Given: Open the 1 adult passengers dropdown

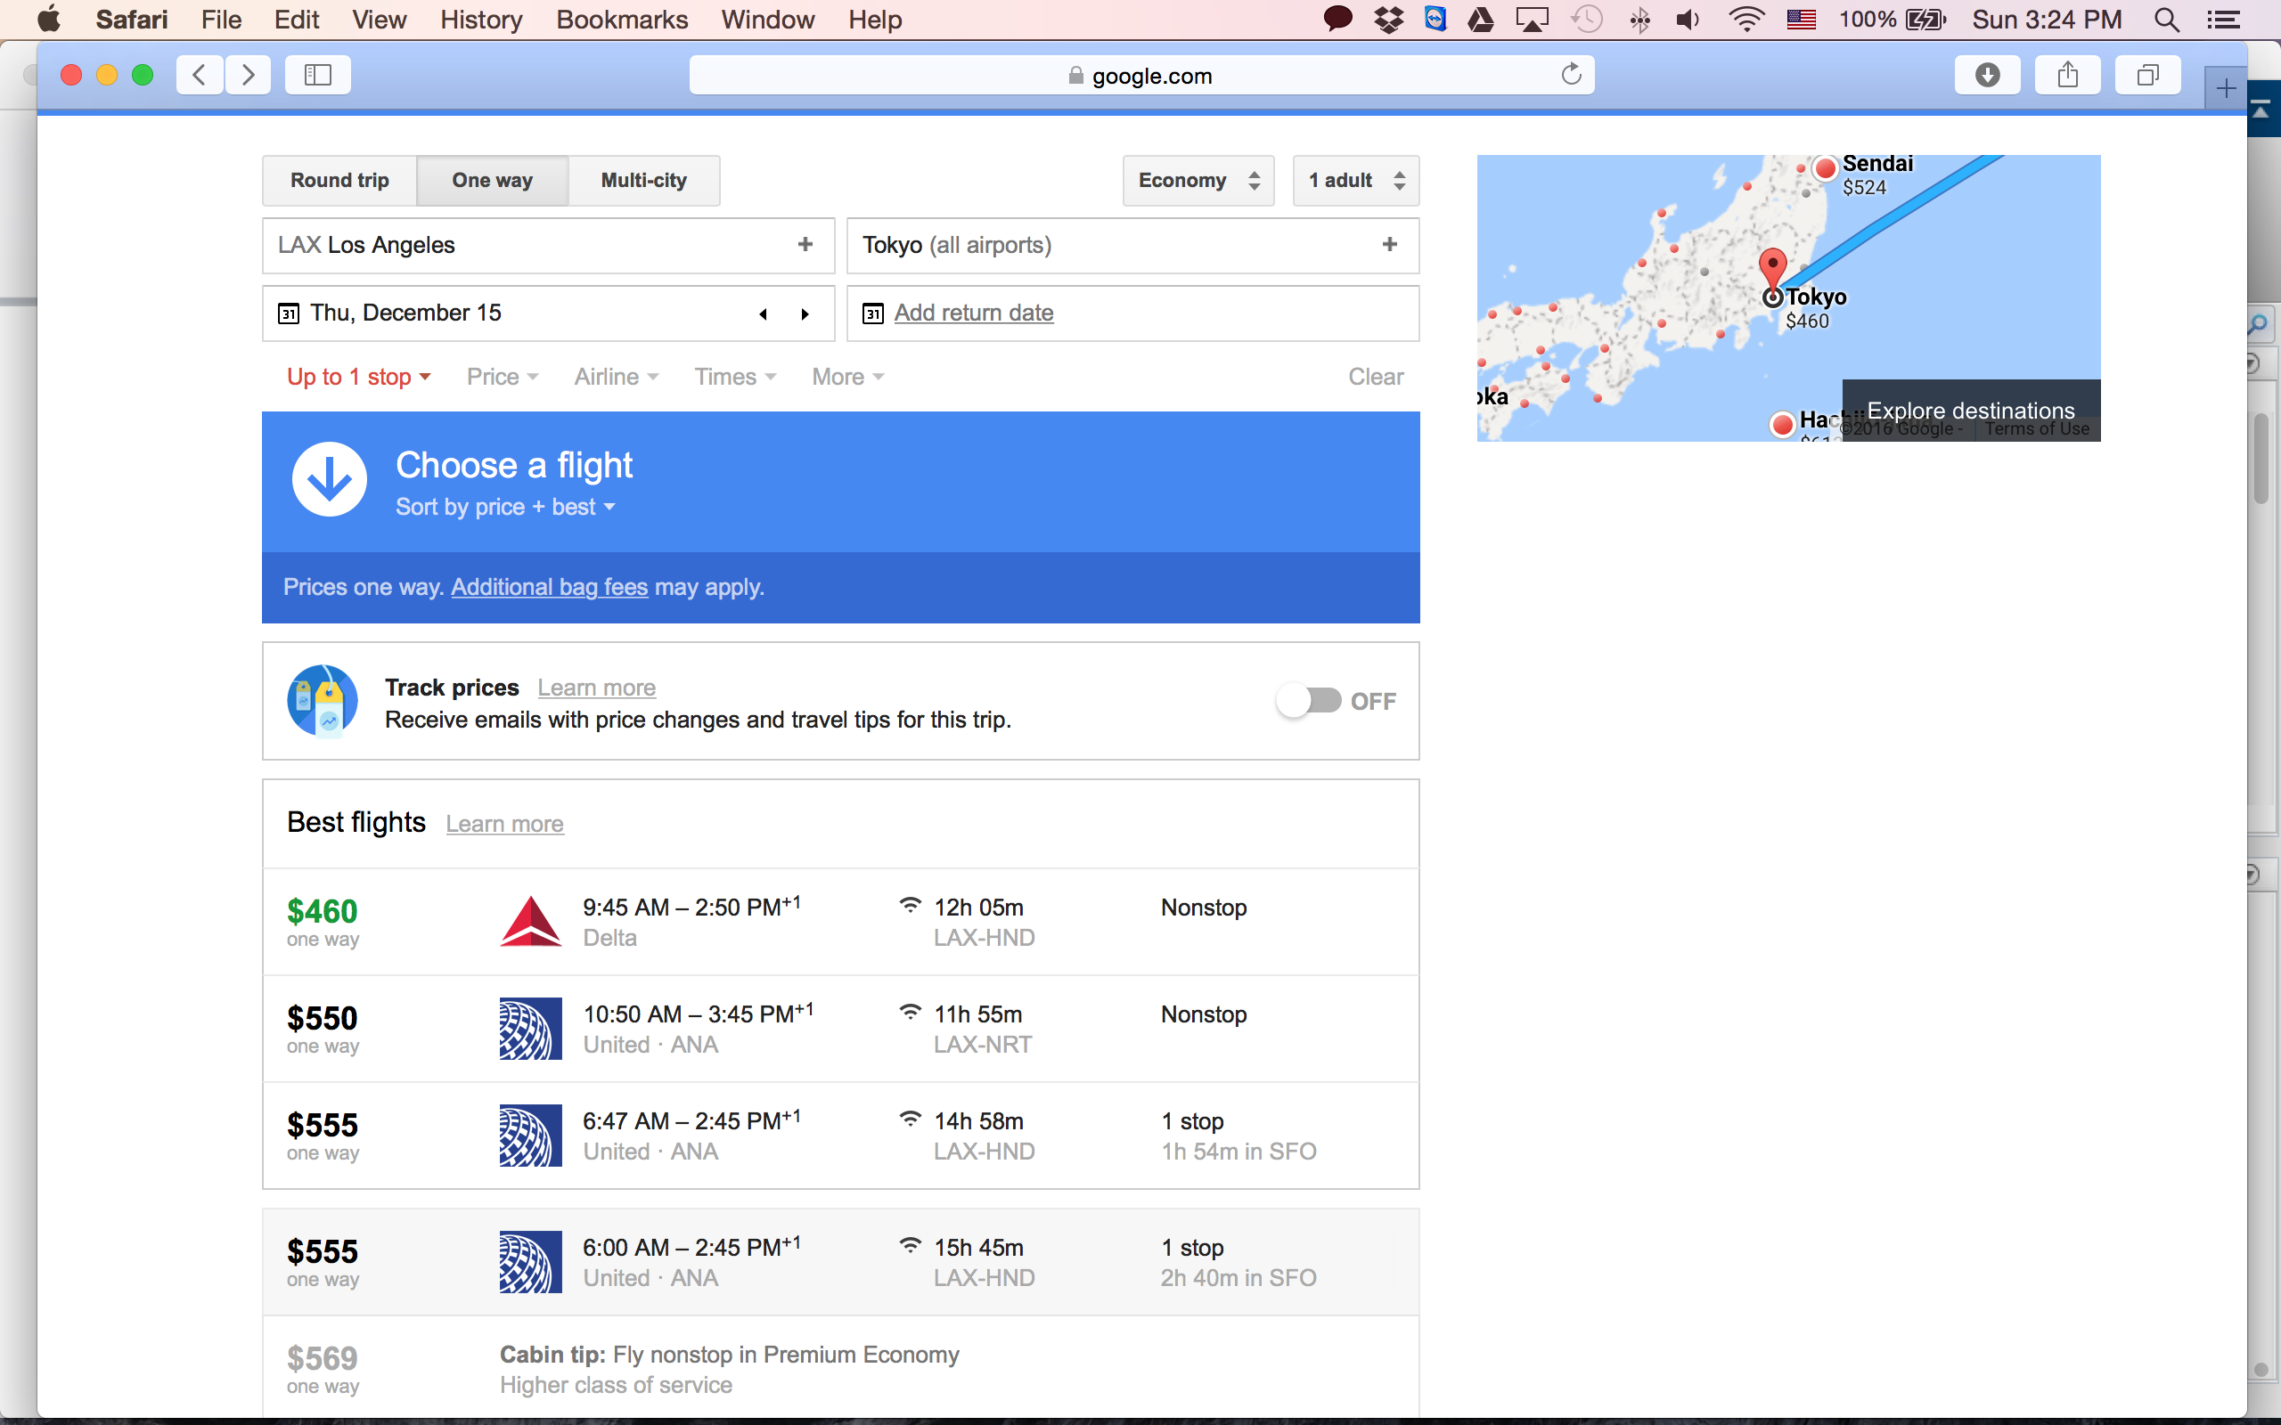Looking at the screenshot, I should tap(1355, 180).
